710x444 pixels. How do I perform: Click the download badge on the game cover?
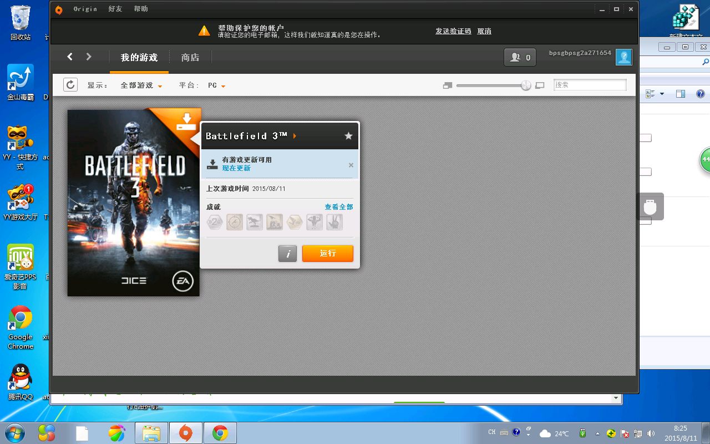click(186, 122)
